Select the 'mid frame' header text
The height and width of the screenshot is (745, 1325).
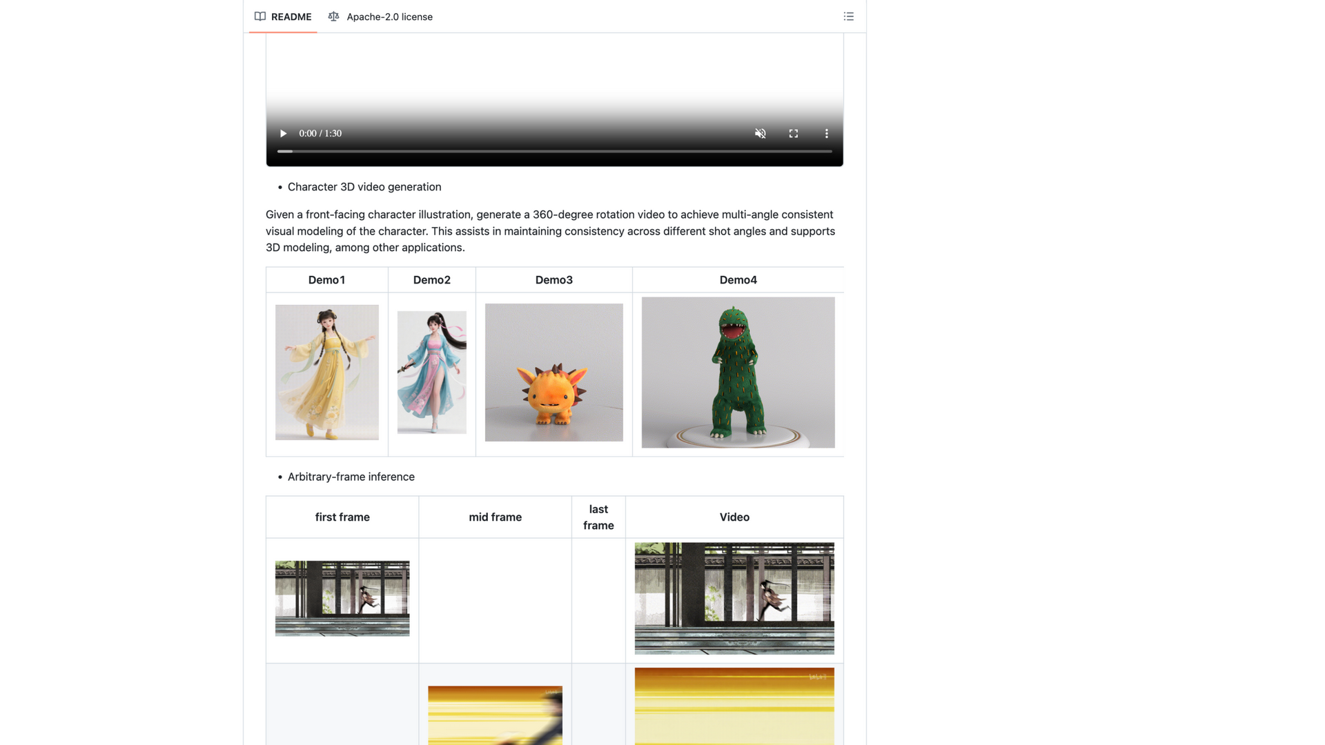click(495, 517)
